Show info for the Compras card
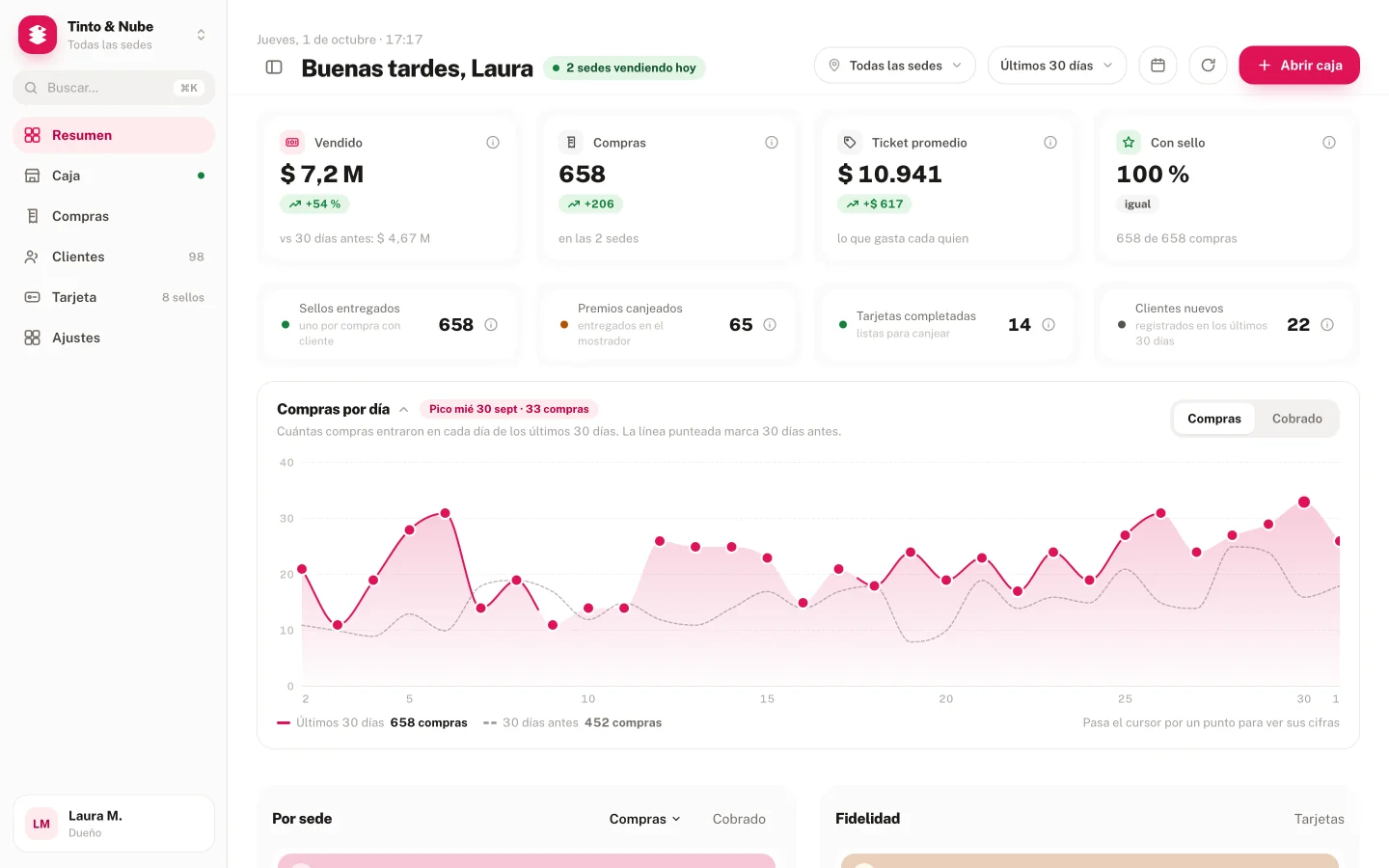The width and height of the screenshot is (1389, 868). coord(772,143)
